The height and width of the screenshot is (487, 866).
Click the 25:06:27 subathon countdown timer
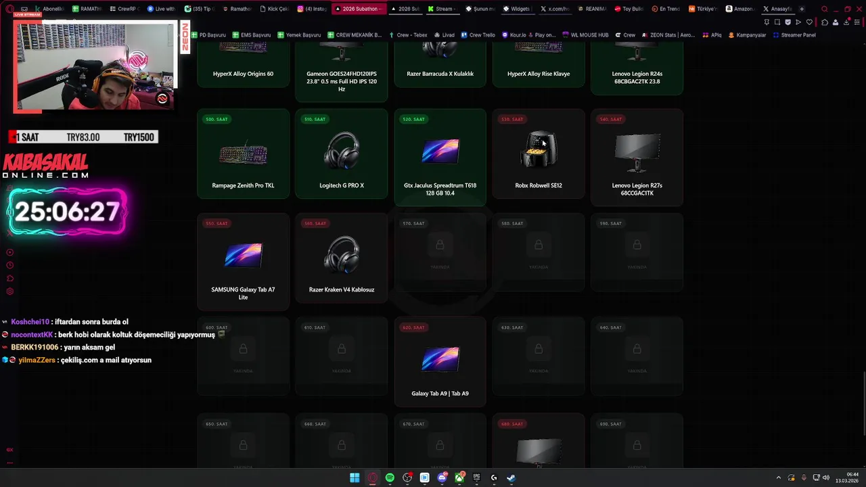click(67, 212)
